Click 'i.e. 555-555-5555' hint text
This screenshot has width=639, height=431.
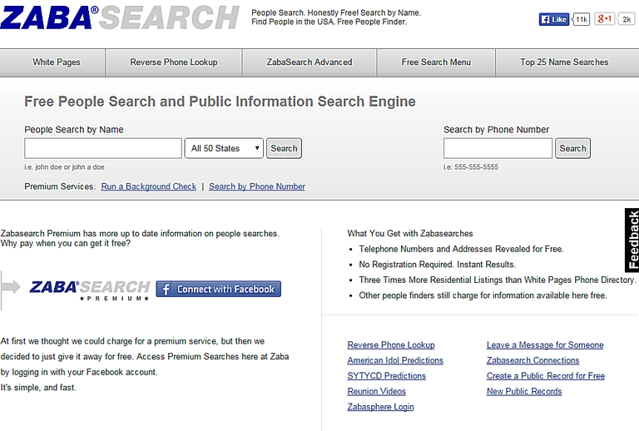click(x=471, y=167)
